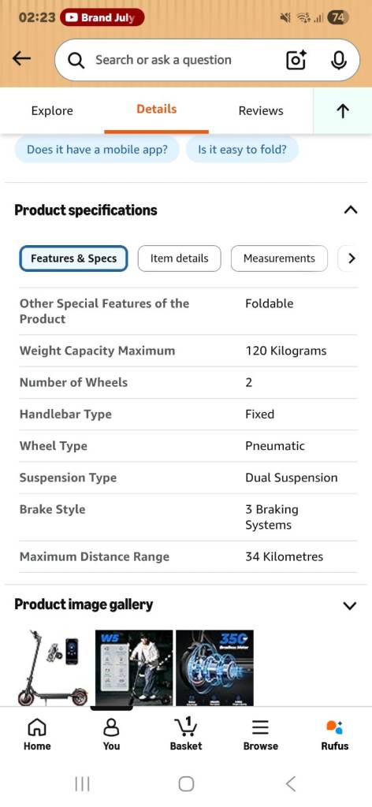Tap the scroll-to-top arrow icon
Screen dimensions: 372x807
click(x=343, y=110)
